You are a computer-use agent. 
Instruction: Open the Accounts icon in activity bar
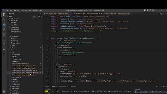click(x=4, y=92)
